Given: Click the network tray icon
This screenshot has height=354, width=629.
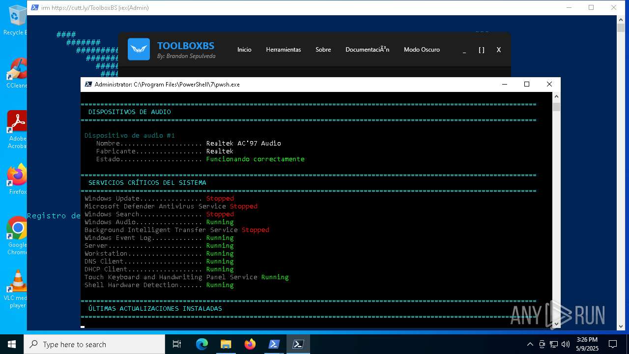Looking at the screenshot, I should [554, 344].
